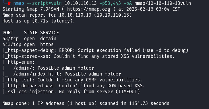This screenshot has width=209, height=109.
Task: Click the STATE column header
Action: [x=30, y=32]
